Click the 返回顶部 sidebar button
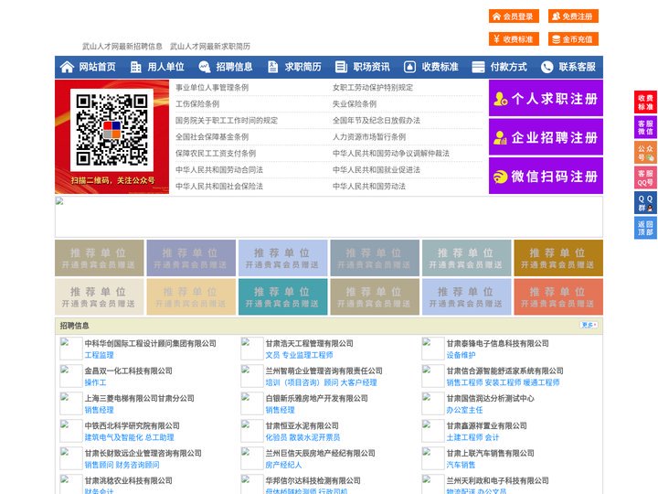The width and height of the screenshot is (658, 494). click(645, 228)
